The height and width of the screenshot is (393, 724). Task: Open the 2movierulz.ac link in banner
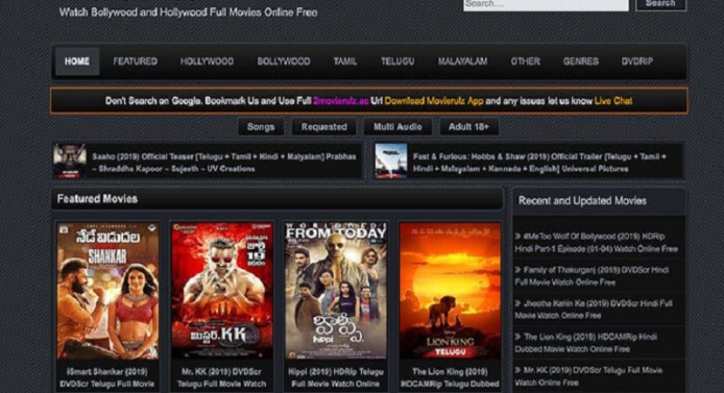click(x=341, y=100)
